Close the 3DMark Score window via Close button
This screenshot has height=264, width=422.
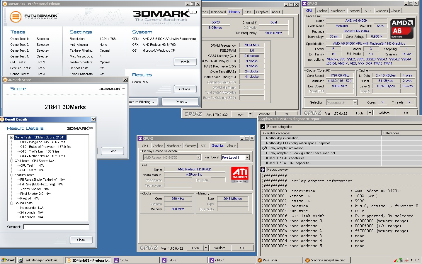[x=112, y=151]
